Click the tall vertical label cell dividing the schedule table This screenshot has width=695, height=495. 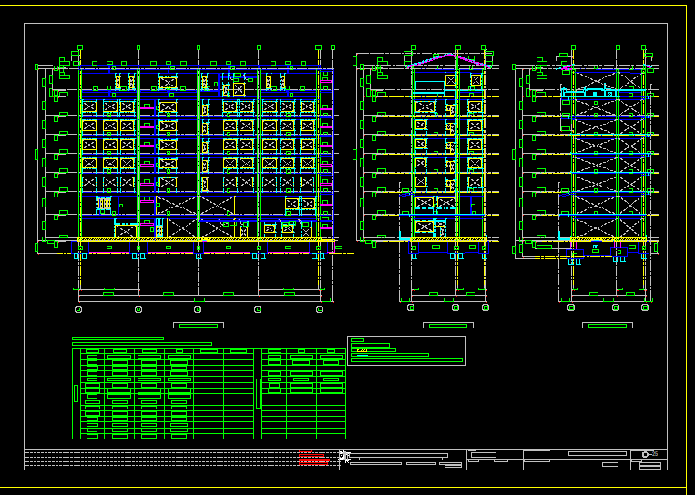258,394
